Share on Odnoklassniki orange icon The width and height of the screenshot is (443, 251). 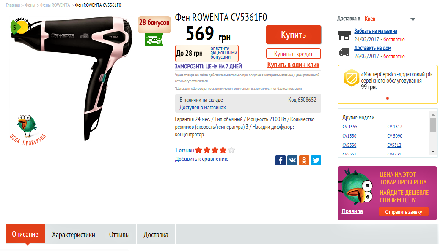[x=304, y=160]
